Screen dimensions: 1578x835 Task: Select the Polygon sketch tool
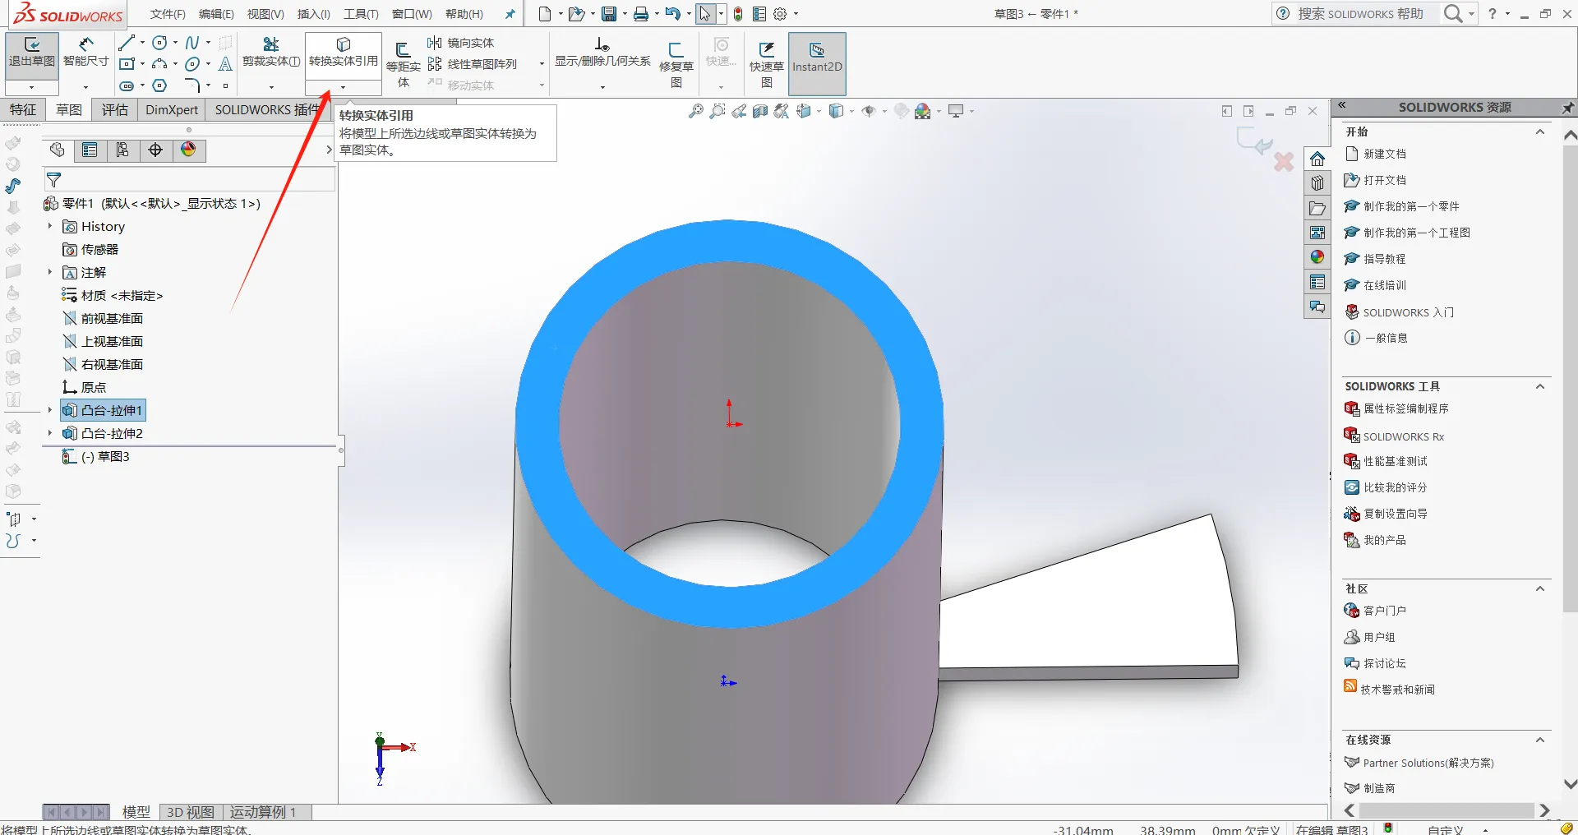159,85
